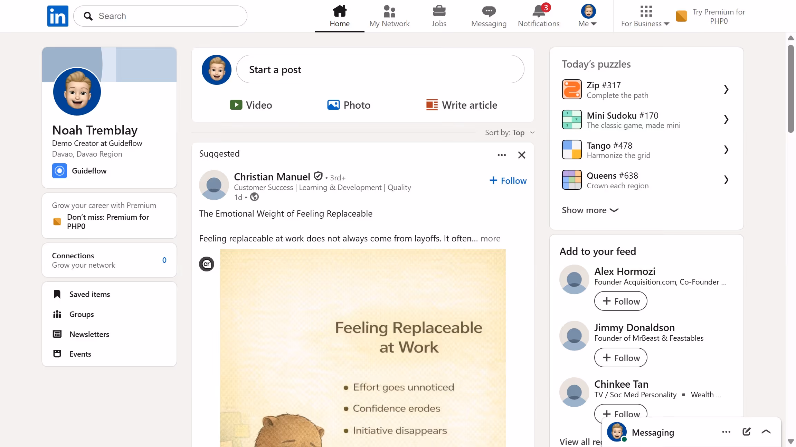Expand the Messaging panel chevron
The height and width of the screenshot is (447, 796).
(x=766, y=432)
